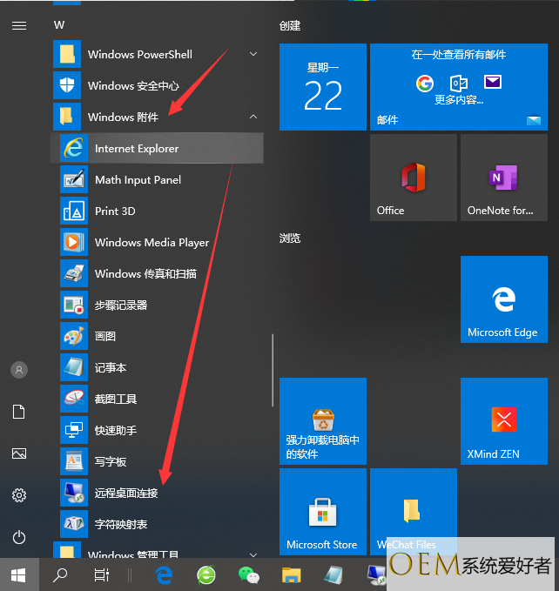Click the taskbar search magnifier icon

(x=61, y=574)
